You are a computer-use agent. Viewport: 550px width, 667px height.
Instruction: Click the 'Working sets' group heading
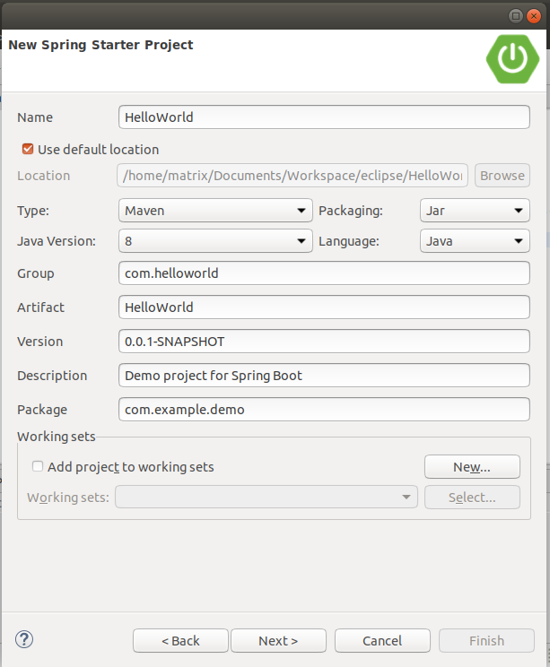point(57,437)
